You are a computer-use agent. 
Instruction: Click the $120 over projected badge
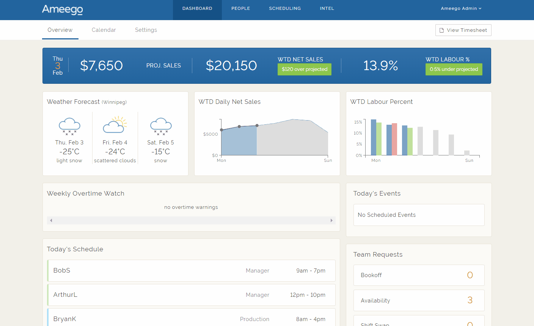click(304, 69)
